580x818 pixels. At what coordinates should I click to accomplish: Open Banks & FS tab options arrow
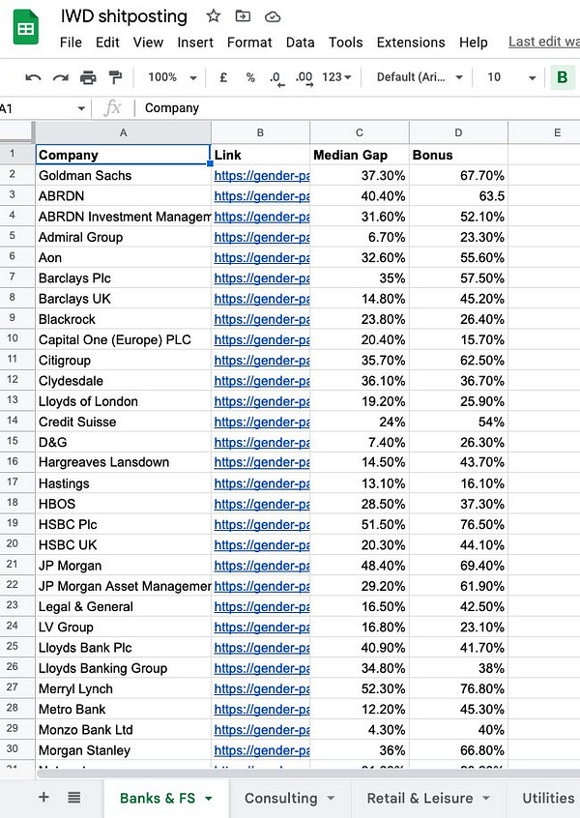click(x=209, y=798)
